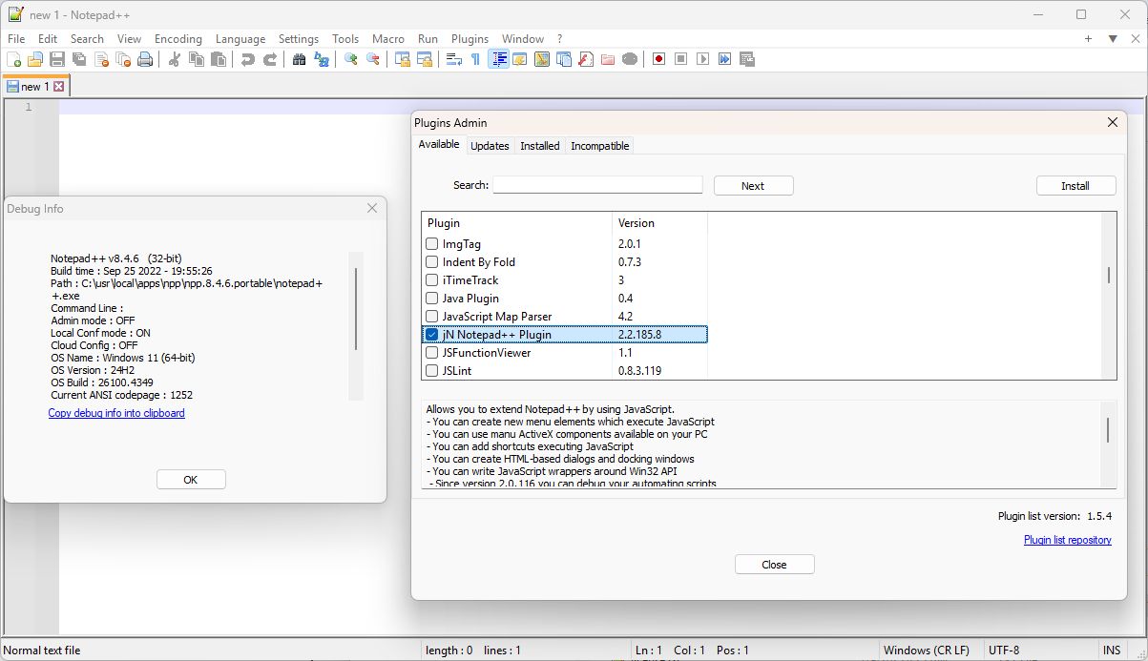Click the Copy toolbar icon

197,59
